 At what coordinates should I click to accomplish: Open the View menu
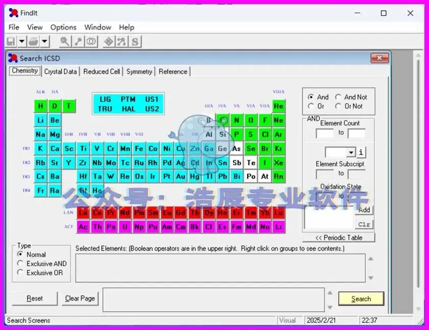point(35,28)
